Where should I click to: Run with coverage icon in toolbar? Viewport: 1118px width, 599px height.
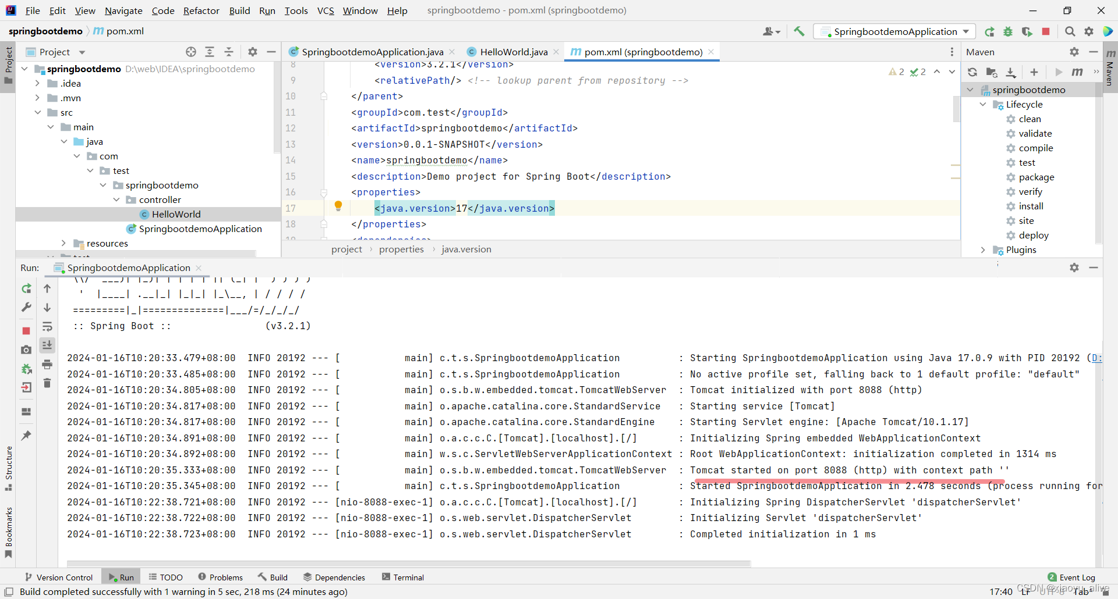(x=1027, y=31)
